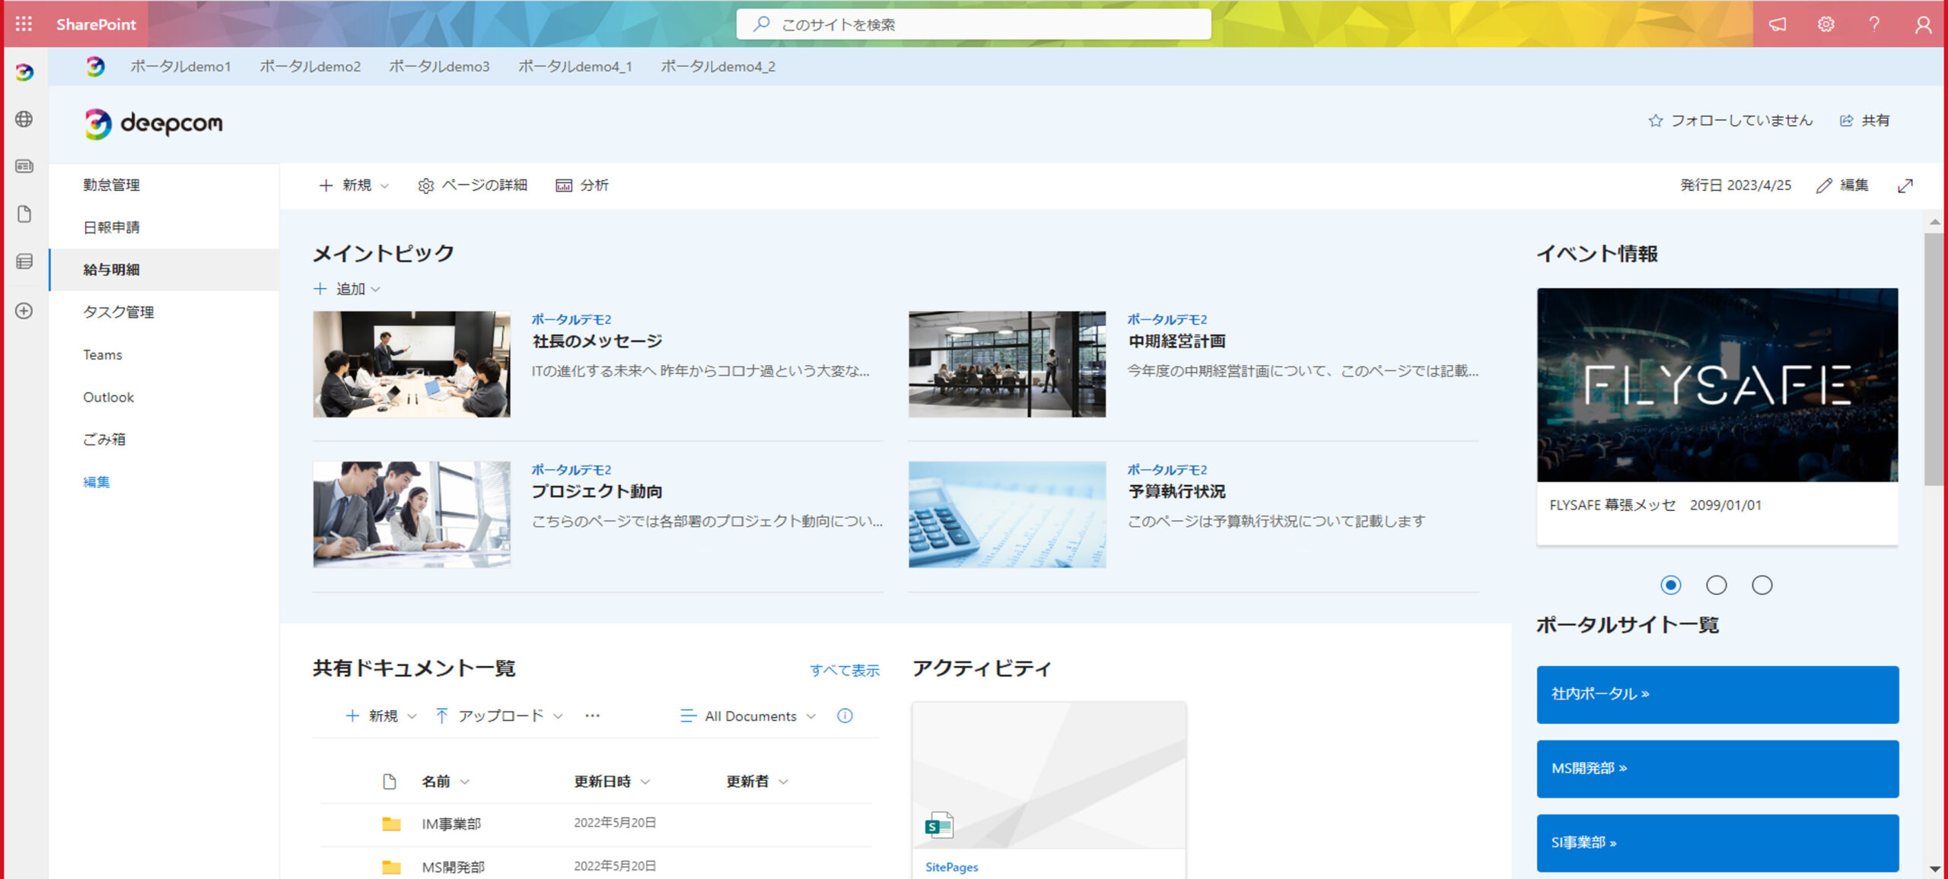
Task: Expand the 新規 dropdown in page toolbar
Action: [x=355, y=186]
